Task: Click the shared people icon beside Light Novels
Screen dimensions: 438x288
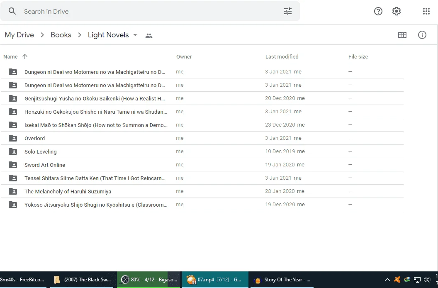Action: point(149,36)
